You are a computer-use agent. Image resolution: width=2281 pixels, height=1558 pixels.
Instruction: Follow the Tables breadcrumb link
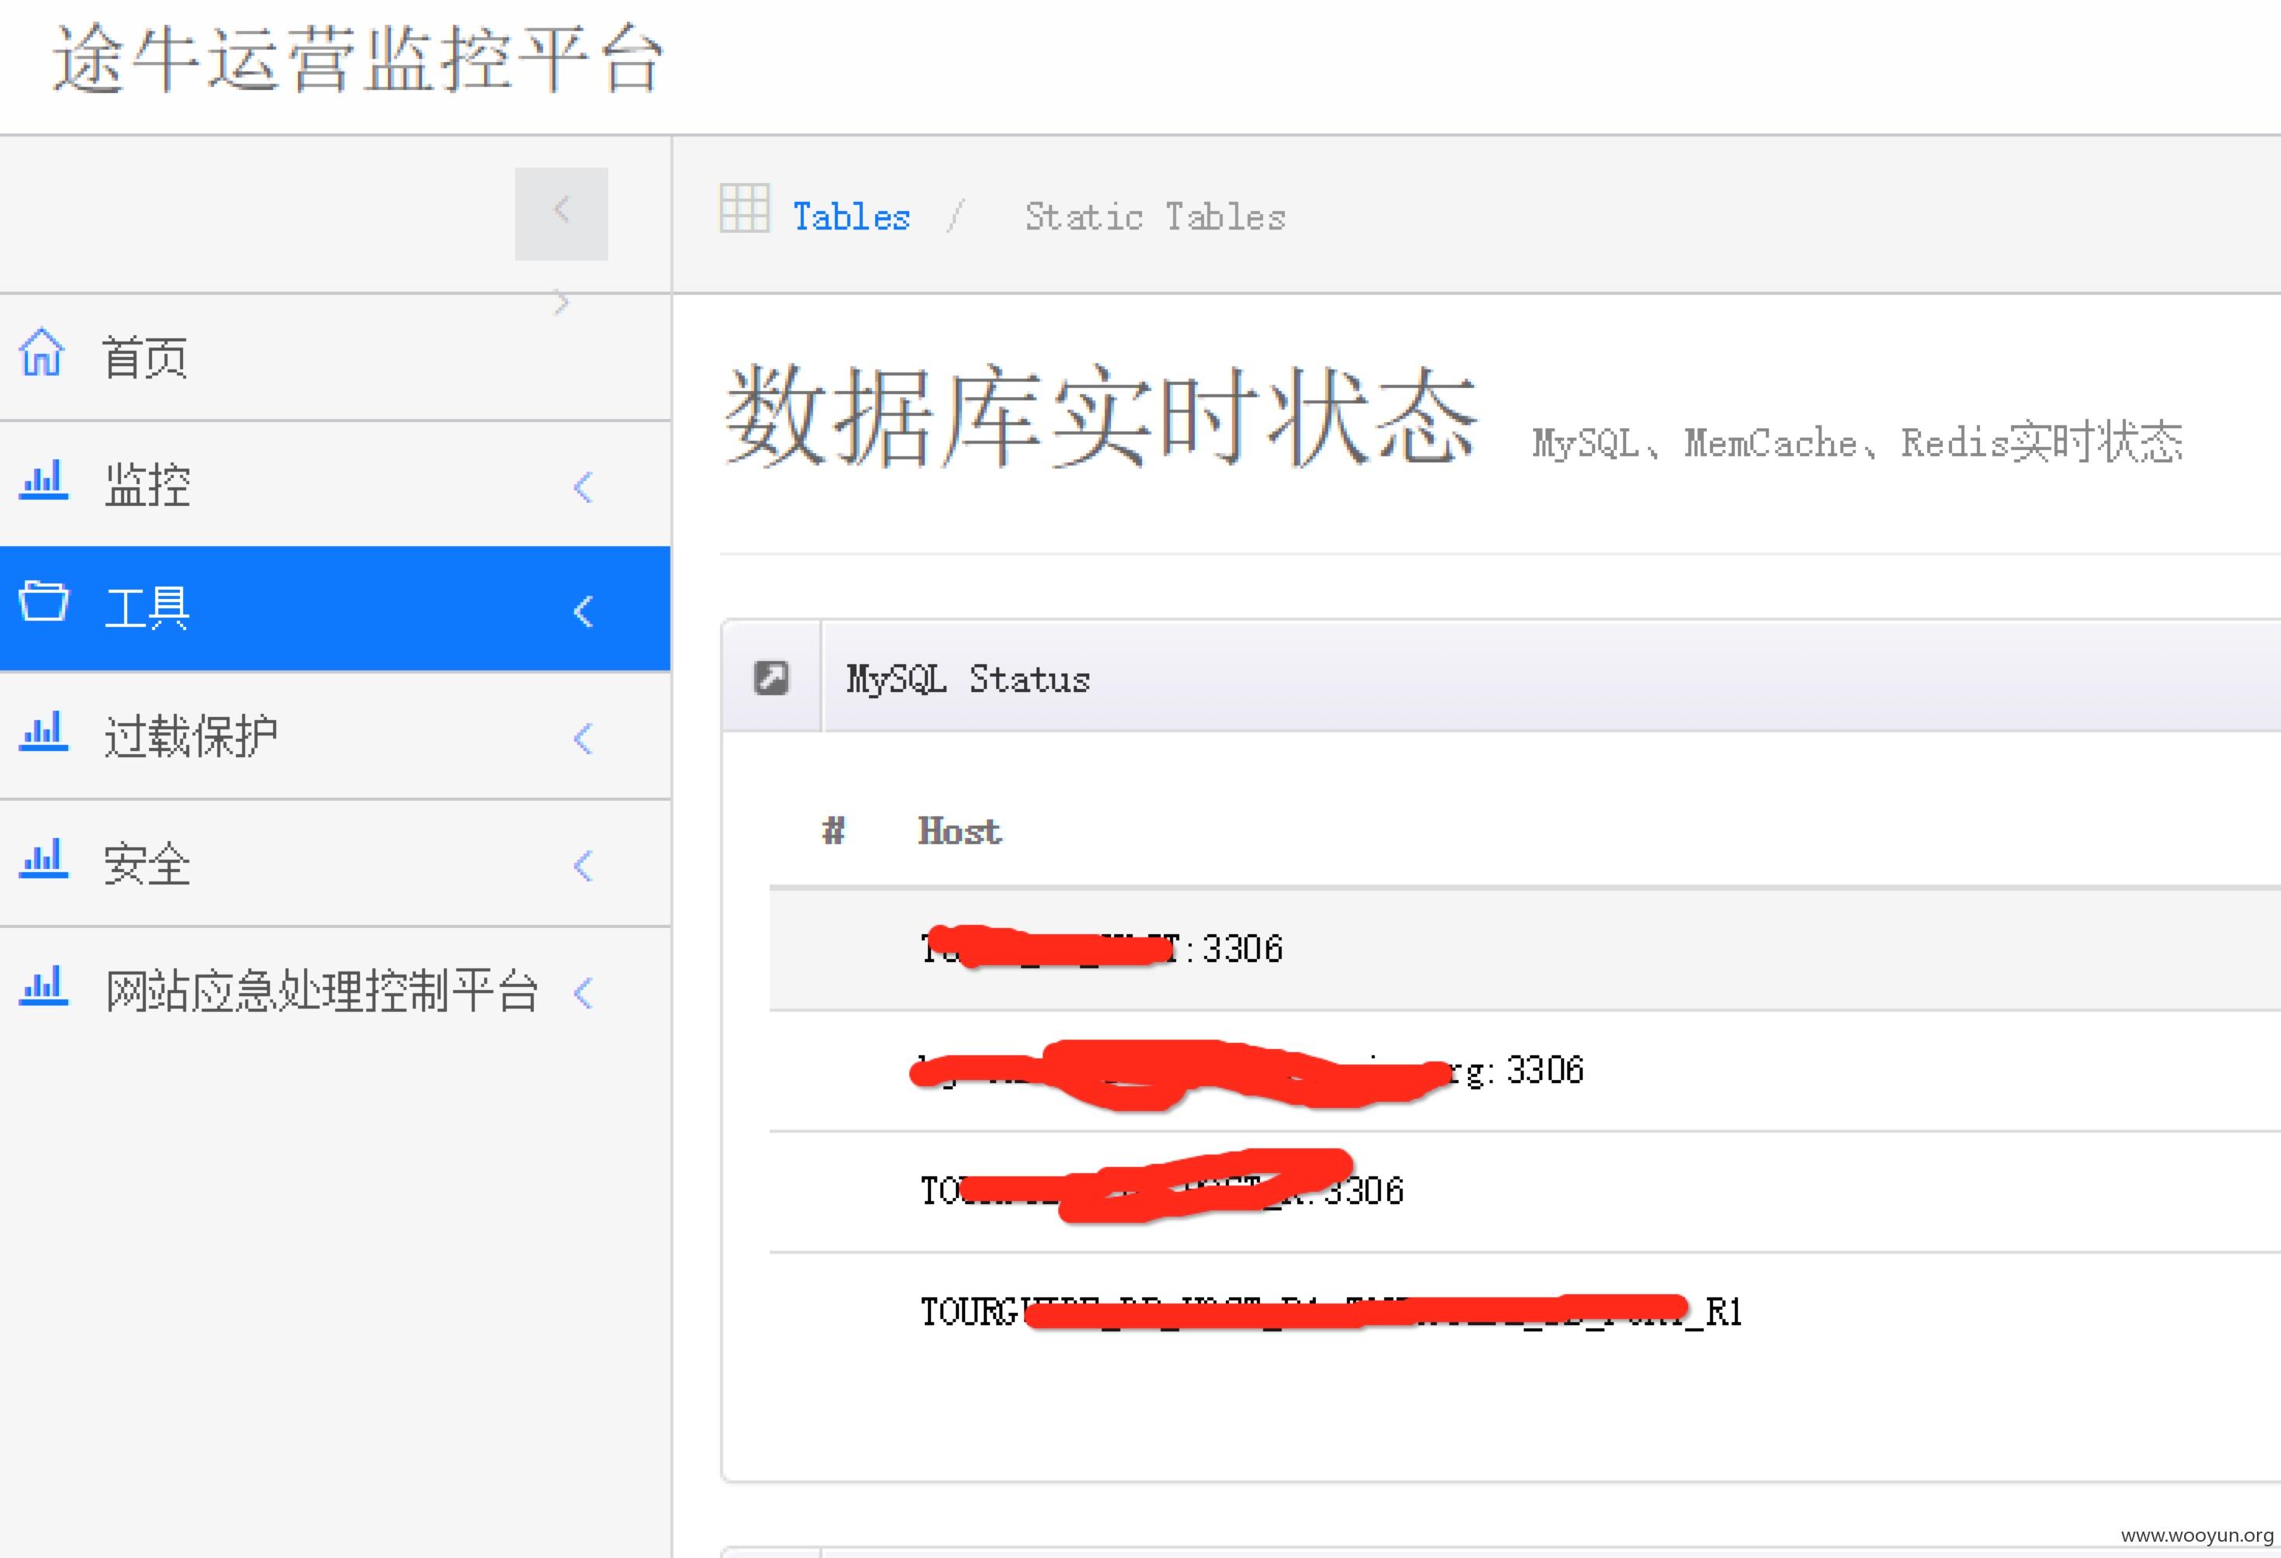click(851, 217)
